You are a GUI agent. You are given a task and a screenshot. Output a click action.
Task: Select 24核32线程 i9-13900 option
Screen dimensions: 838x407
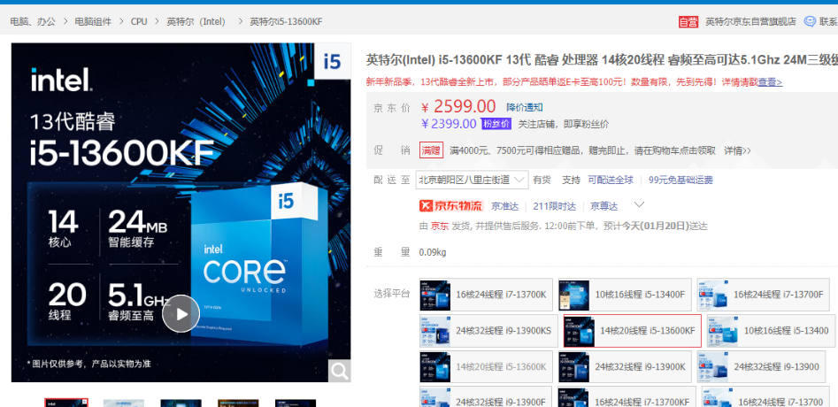(x=762, y=367)
